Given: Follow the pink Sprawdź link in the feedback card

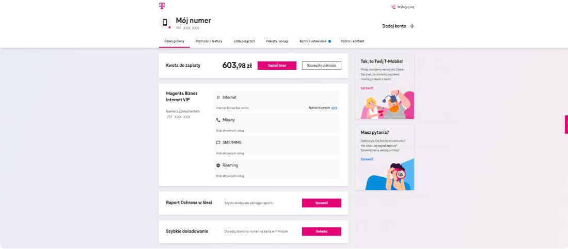Looking at the screenshot, I should 367,88.
